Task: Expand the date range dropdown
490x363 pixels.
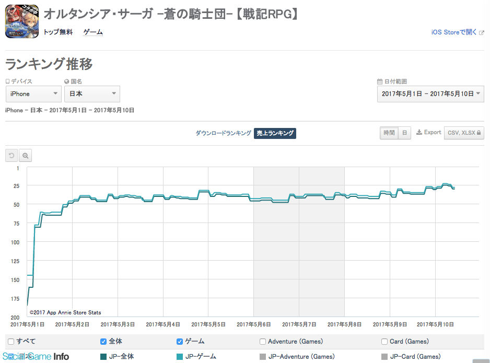Action: tap(430, 94)
